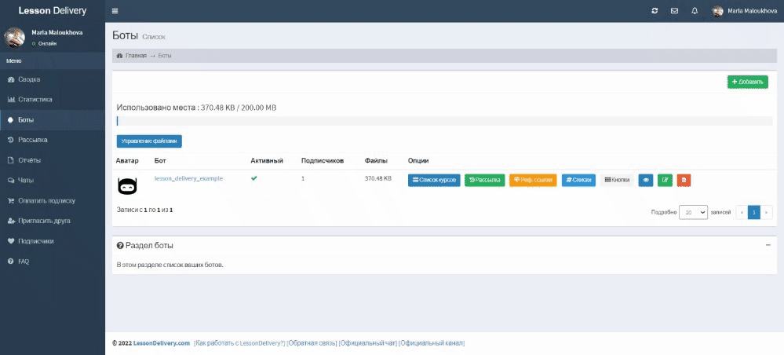Sort by the Подписчиков column header
The width and height of the screenshot is (784, 355).
[323, 161]
